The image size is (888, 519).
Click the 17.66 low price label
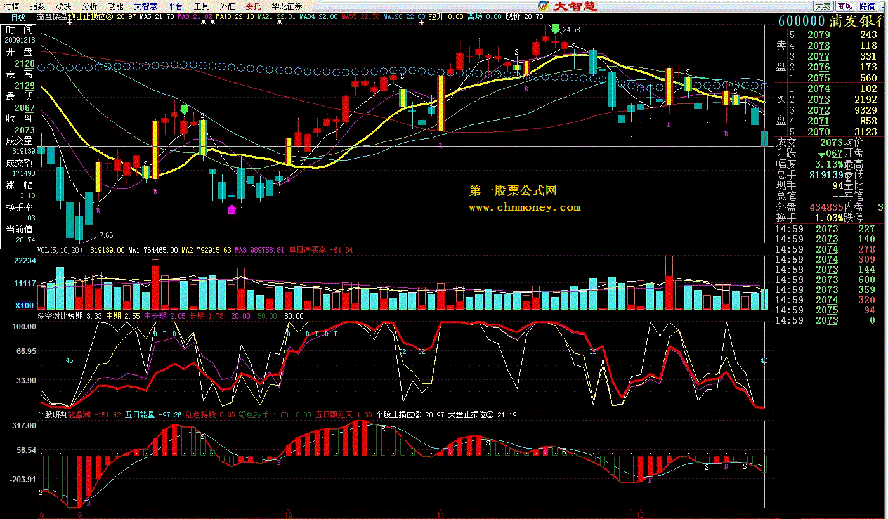104,235
